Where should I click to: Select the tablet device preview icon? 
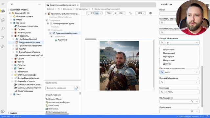click(x=93, y=13)
